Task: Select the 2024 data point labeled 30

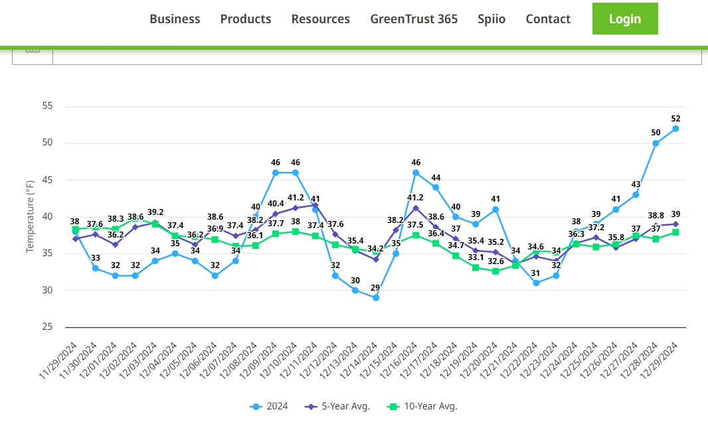Action: (x=355, y=291)
